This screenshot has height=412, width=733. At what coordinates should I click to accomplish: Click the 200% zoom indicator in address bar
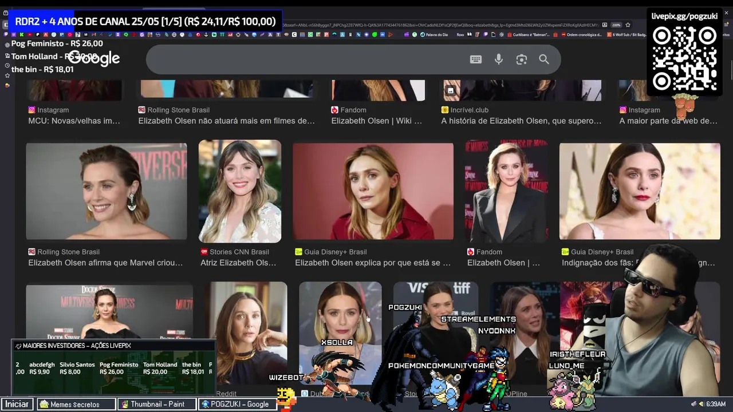(616, 25)
